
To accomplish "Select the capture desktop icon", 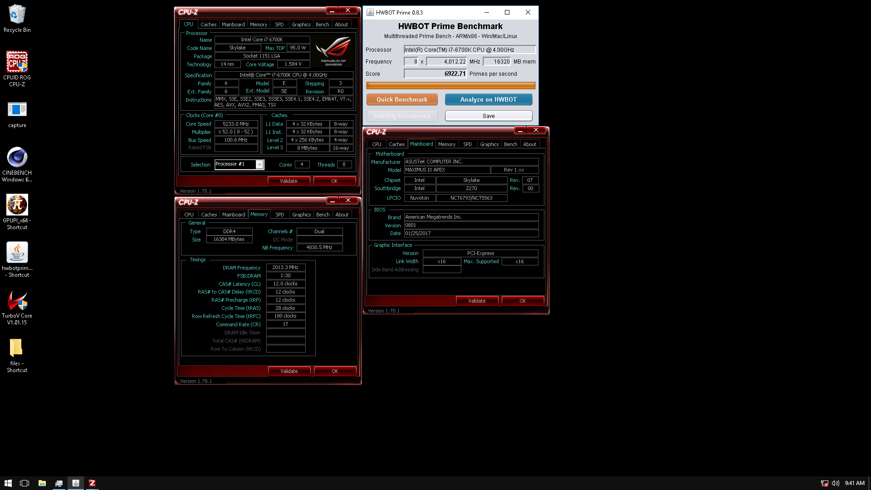I will coord(17,114).
